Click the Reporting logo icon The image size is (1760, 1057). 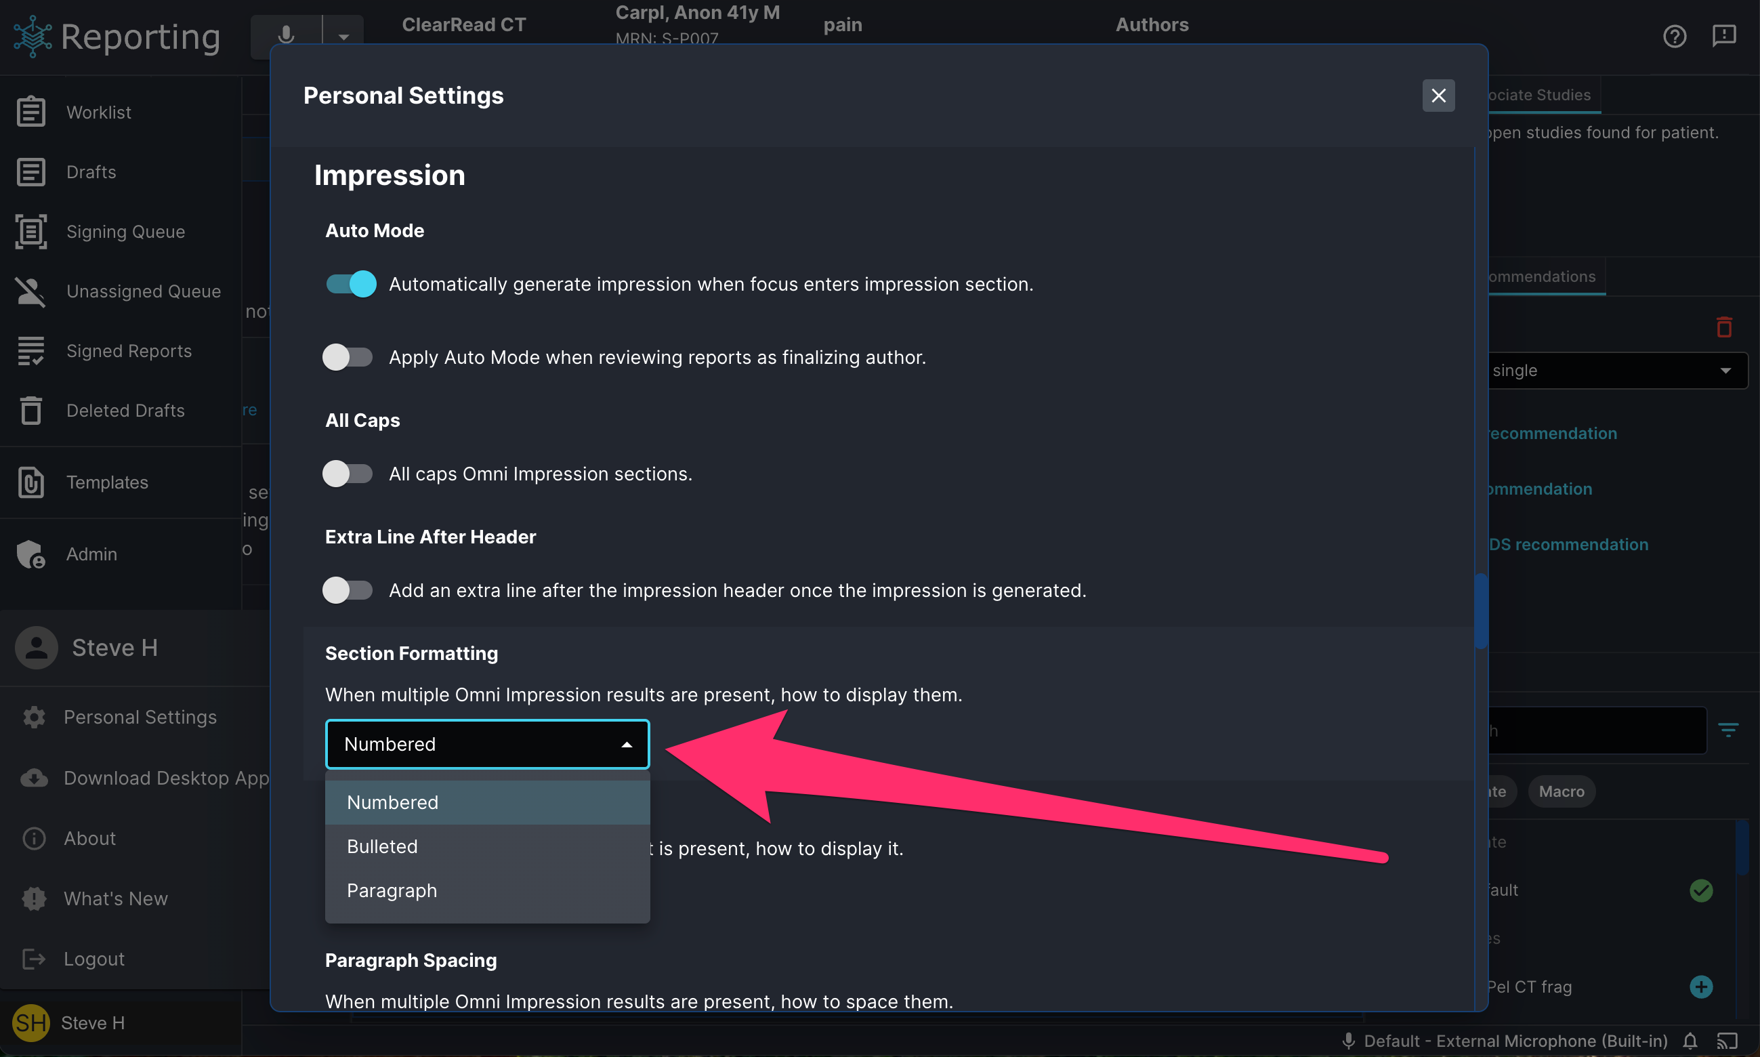[32, 37]
